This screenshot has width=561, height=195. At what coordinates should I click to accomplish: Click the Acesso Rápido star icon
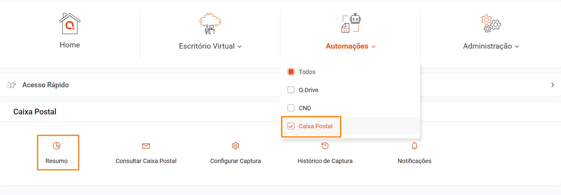(x=11, y=85)
